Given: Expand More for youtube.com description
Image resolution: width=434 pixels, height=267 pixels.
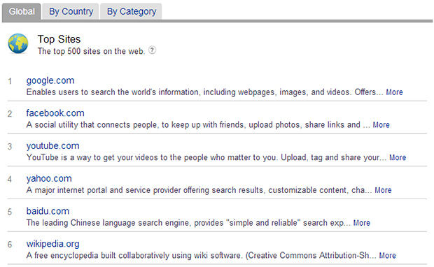Looking at the screenshot, I should (398, 157).
